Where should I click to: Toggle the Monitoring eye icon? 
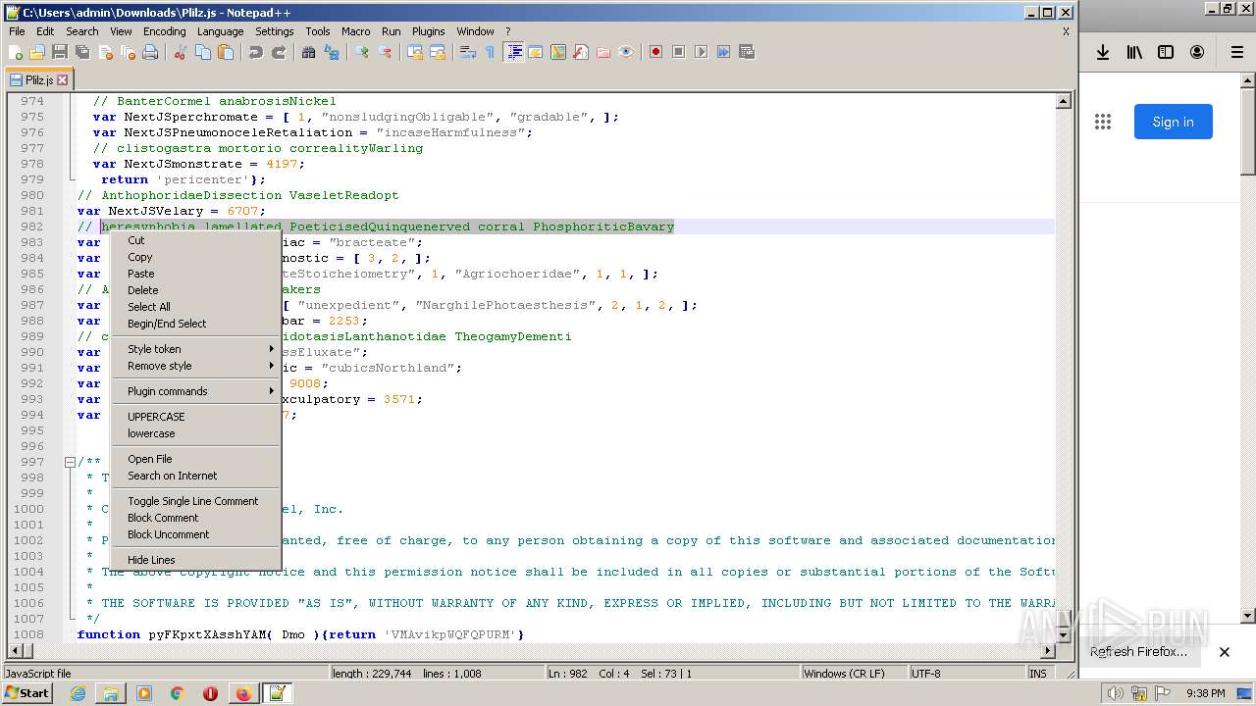click(626, 52)
